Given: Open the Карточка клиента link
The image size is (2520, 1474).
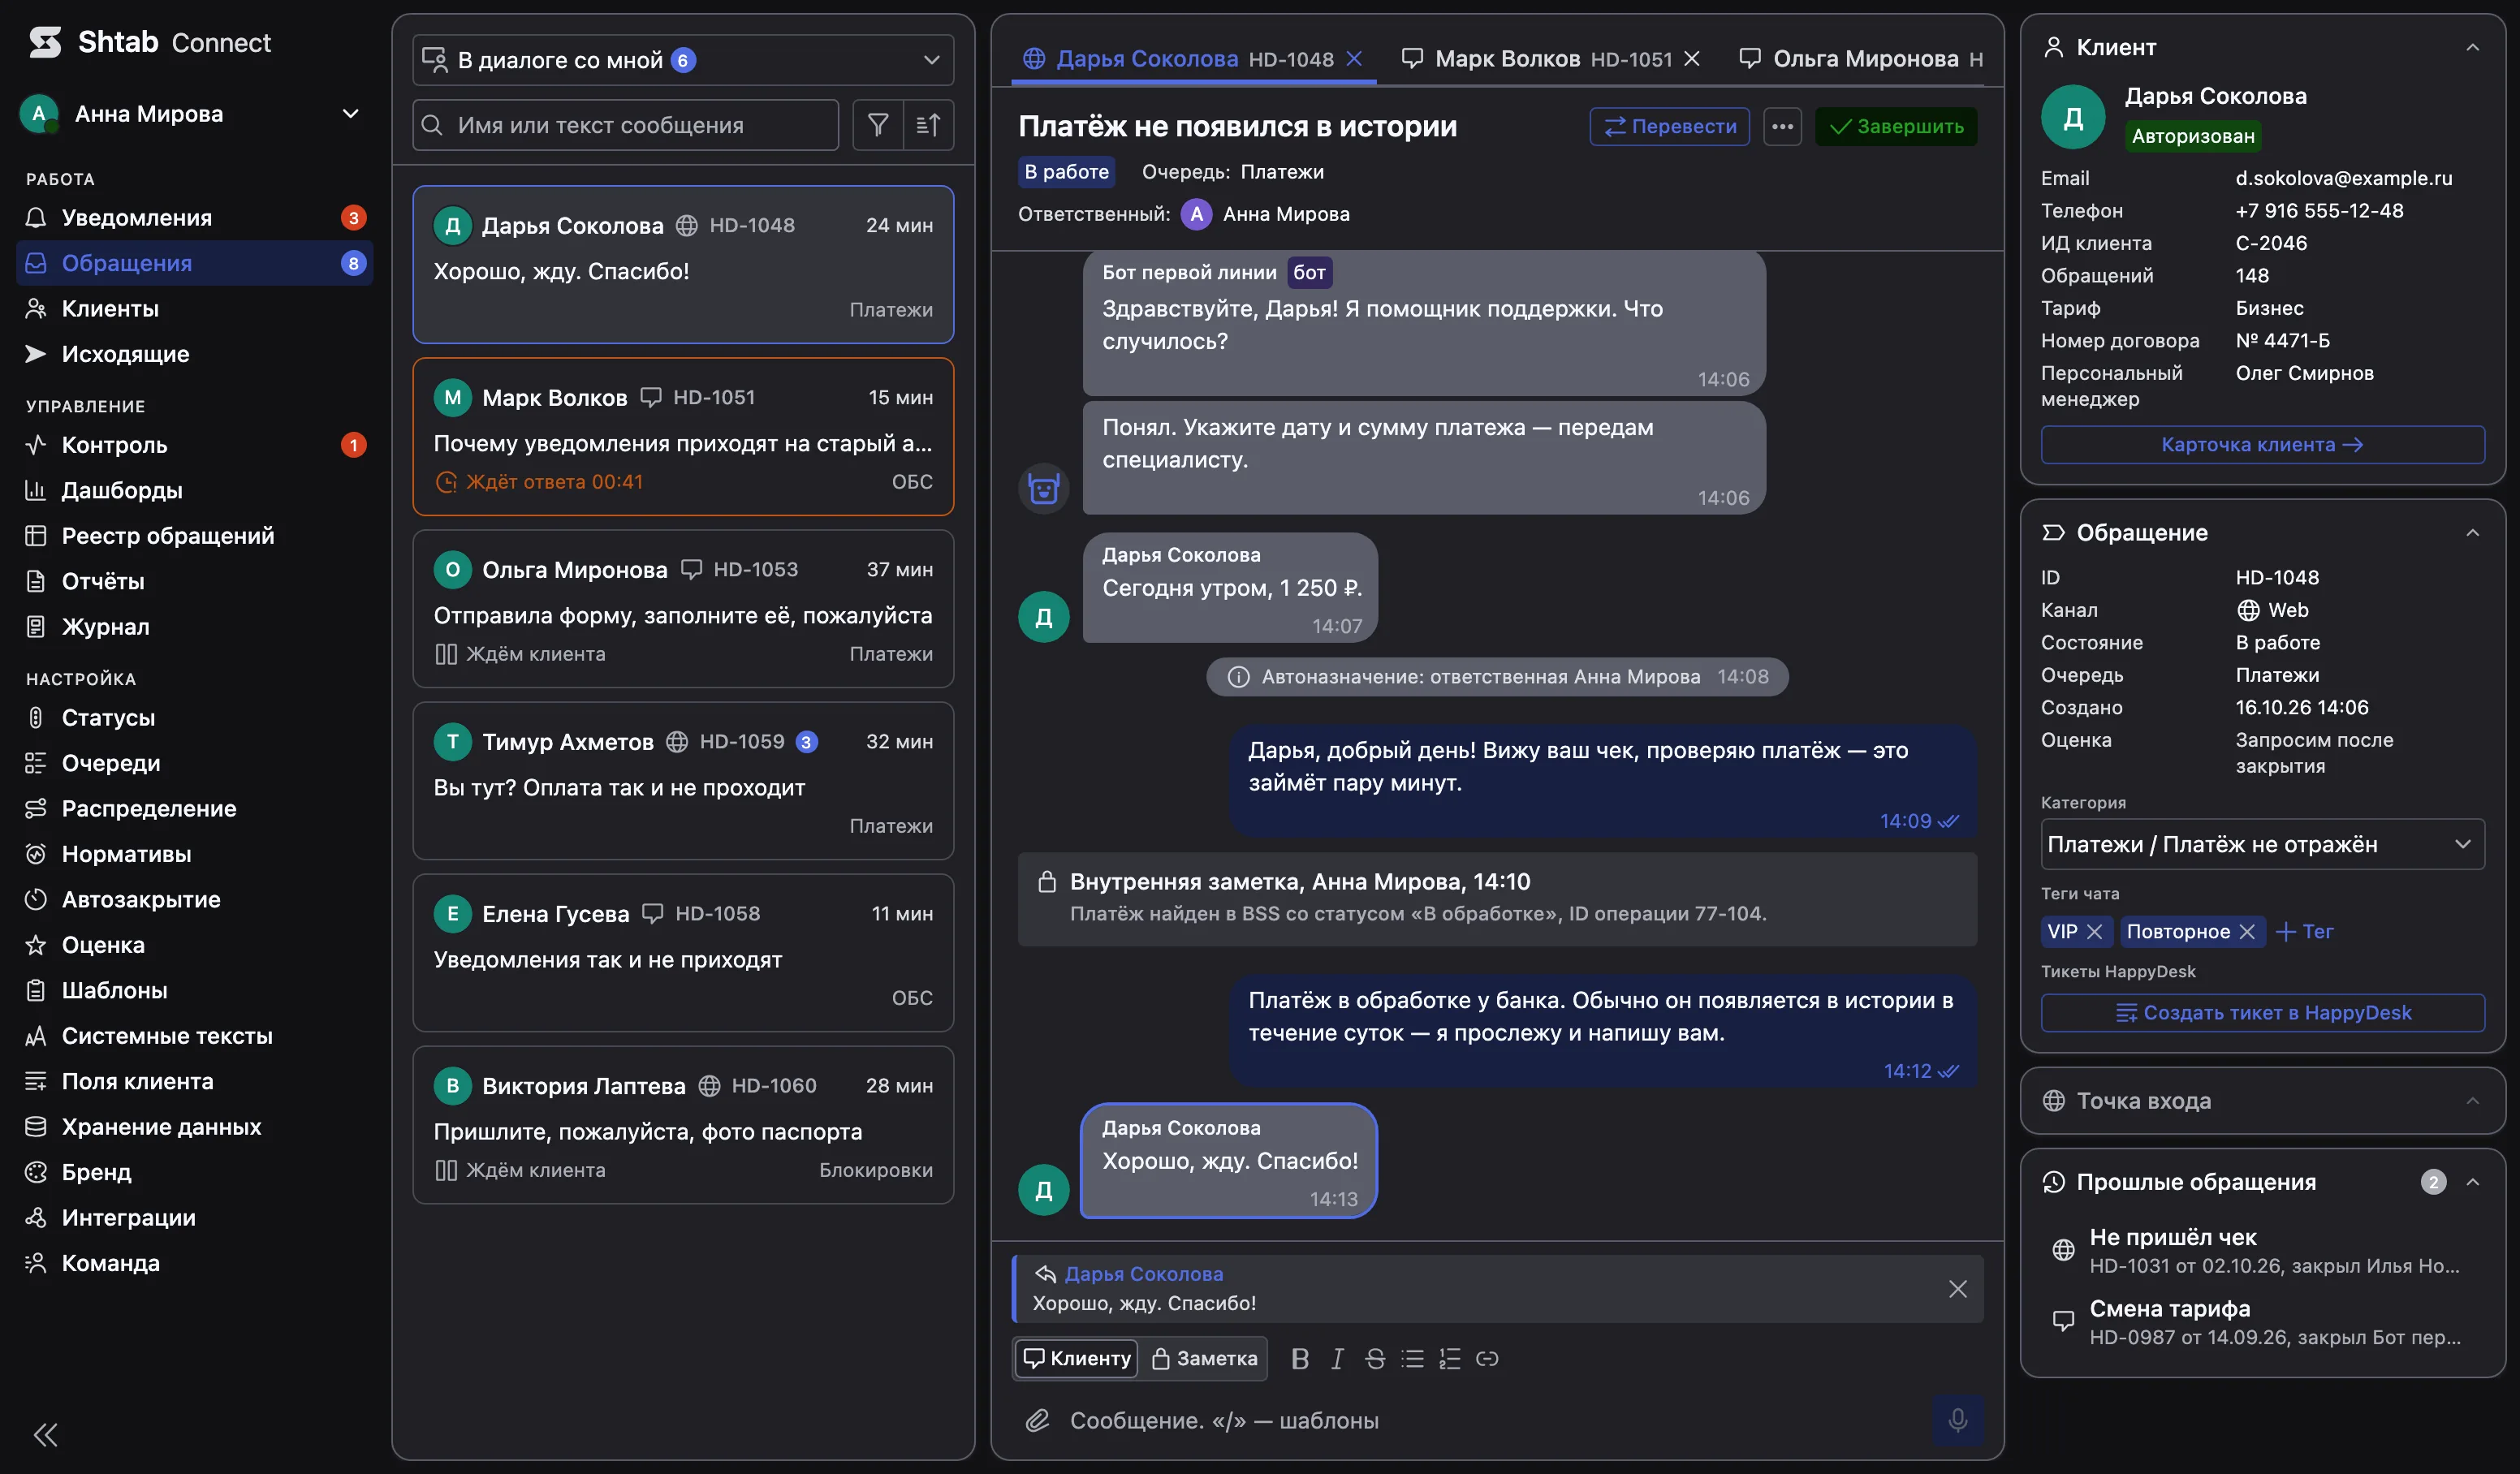Looking at the screenshot, I should pyautogui.click(x=2262, y=444).
